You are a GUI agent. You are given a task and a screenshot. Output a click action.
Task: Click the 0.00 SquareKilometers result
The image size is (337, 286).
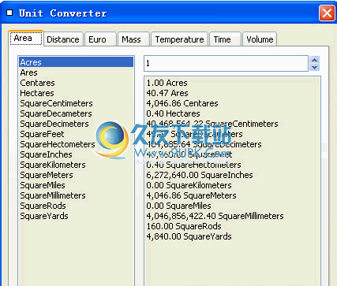coord(189,185)
